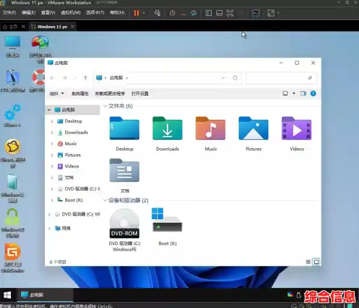Open the VMware console view icon
359x308 pixels.
pyautogui.click(x=256, y=13)
